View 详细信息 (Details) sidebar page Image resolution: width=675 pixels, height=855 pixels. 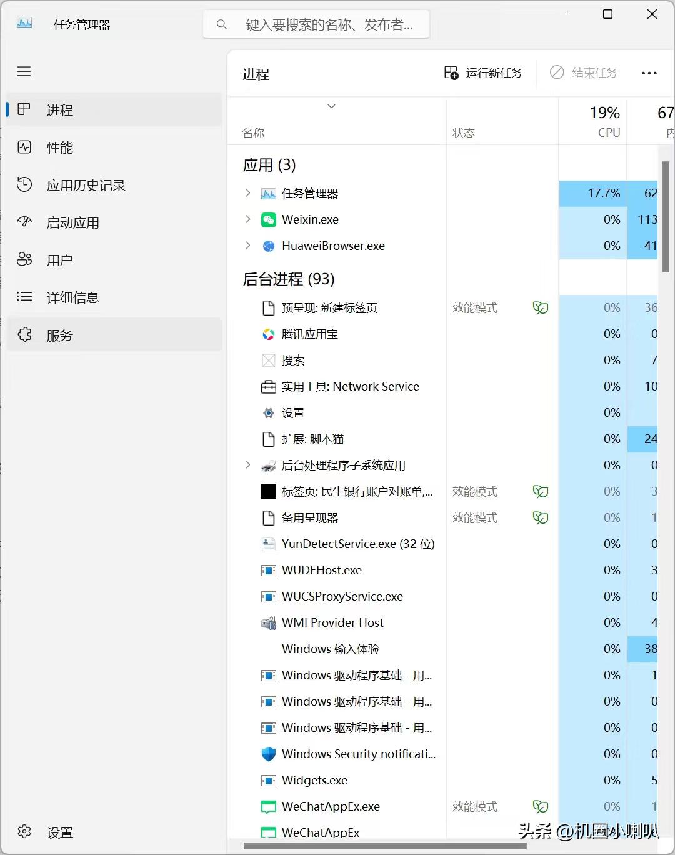(x=73, y=297)
